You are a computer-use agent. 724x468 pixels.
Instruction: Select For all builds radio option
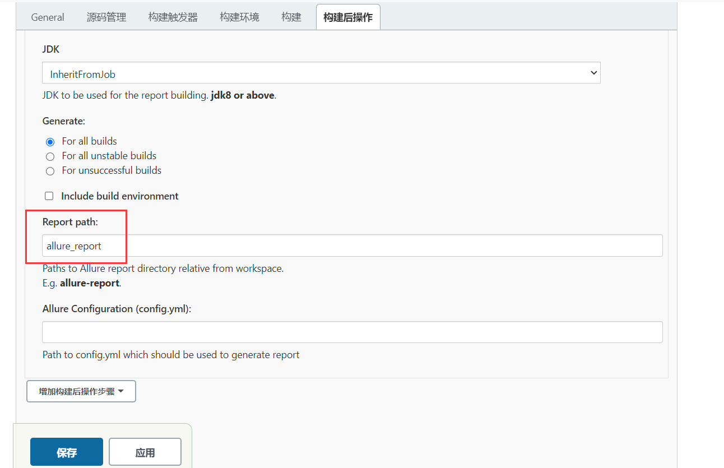point(50,142)
